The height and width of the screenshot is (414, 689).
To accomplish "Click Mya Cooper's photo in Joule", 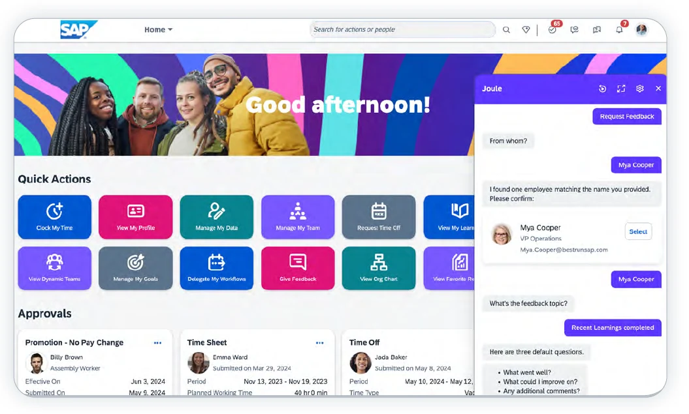I will [502, 234].
